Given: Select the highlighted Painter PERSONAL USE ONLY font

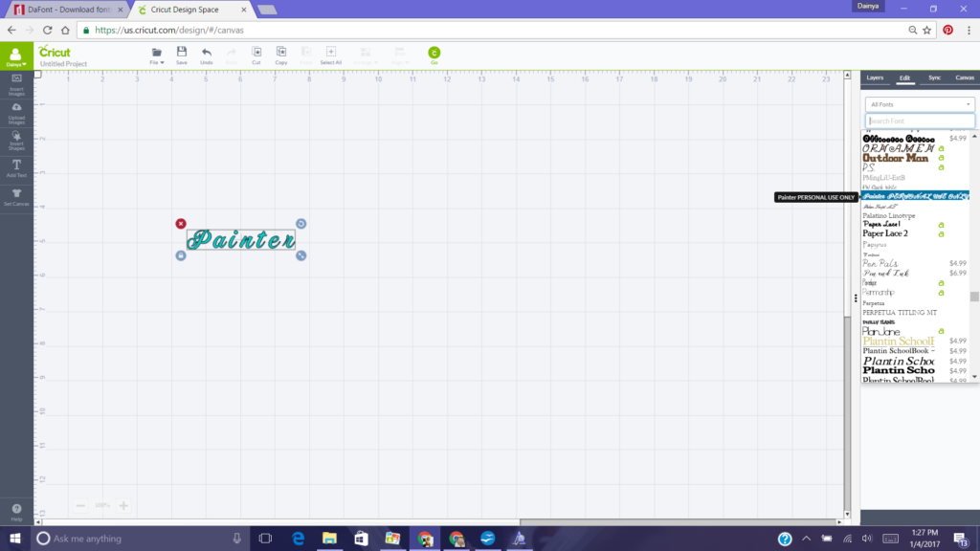Looking at the screenshot, I should pyautogui.click(x=916, y=196).
